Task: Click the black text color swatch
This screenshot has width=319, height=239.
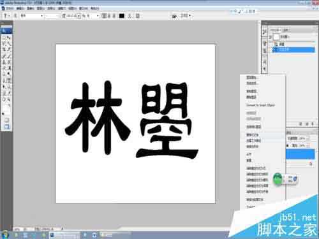Action: (x=122, y=16)
